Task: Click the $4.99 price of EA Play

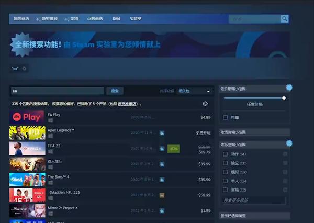Action: [206, 117]
